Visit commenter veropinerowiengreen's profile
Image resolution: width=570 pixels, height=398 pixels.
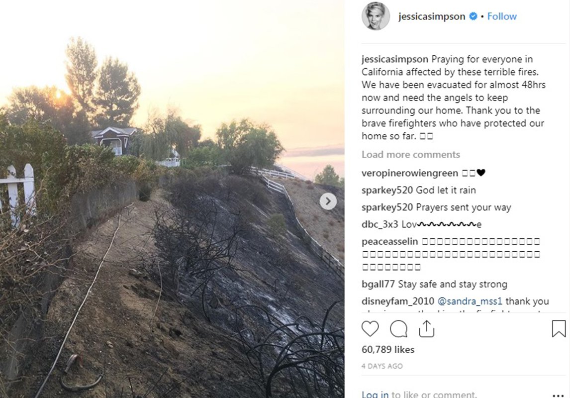coord(410,173)
